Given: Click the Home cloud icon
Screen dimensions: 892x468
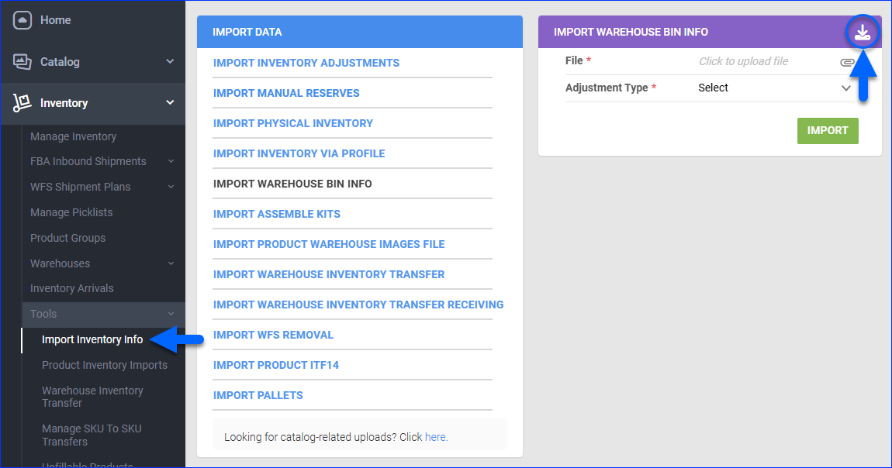Looking at the screenshot, I should click(x=22, y=20).
